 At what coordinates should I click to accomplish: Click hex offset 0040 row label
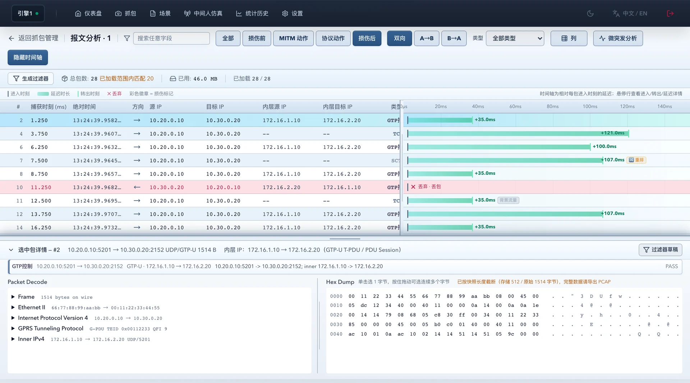(x=336, y=334)
